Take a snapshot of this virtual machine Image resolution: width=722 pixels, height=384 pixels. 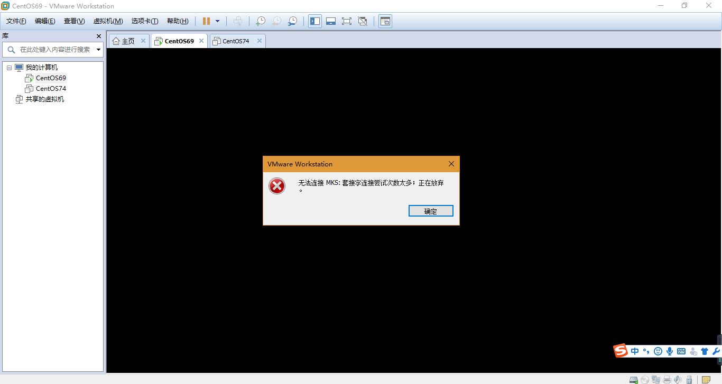(x=261, y=21)
